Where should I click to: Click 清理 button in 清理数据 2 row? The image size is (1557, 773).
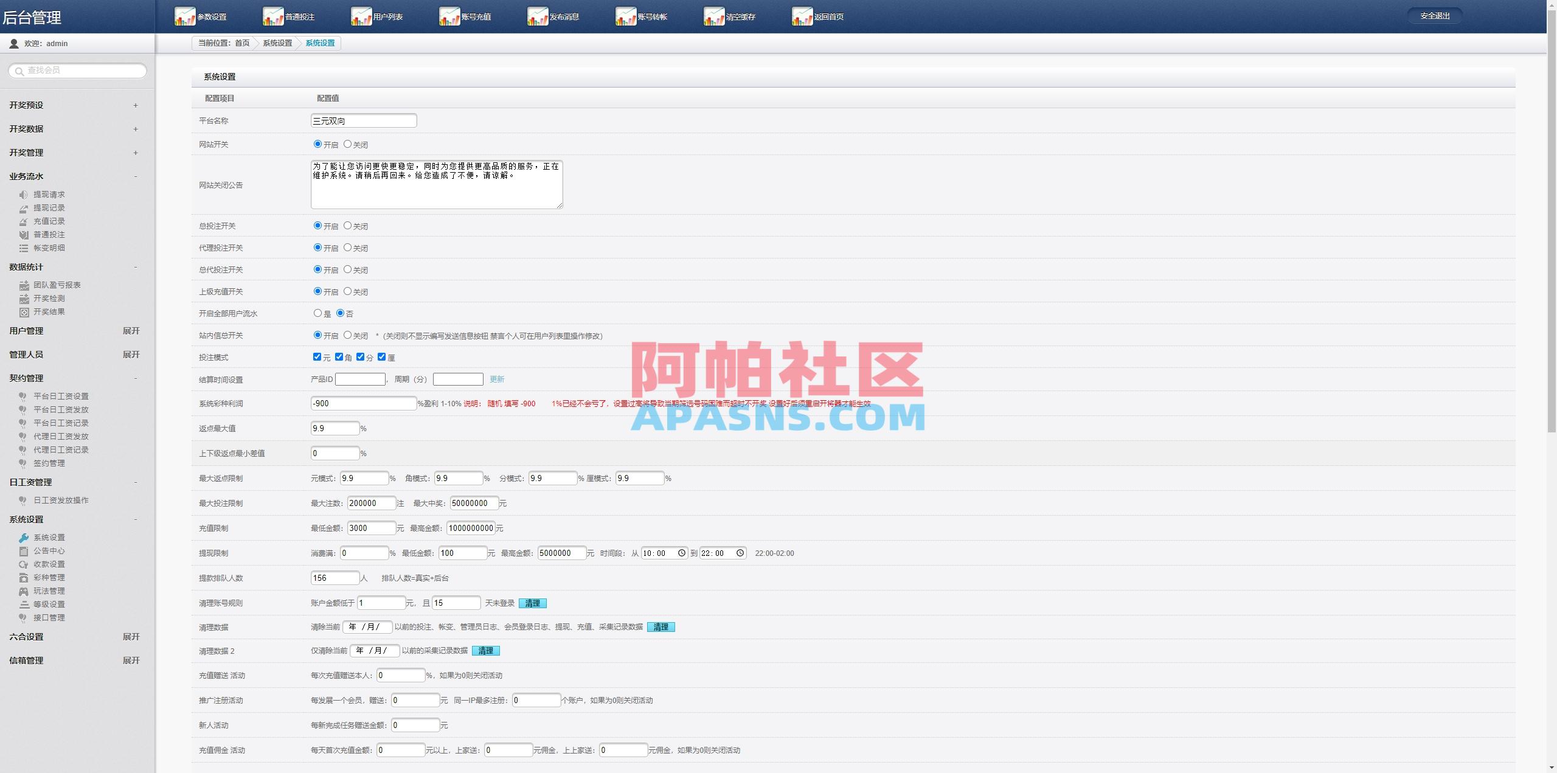pos(486,651)
